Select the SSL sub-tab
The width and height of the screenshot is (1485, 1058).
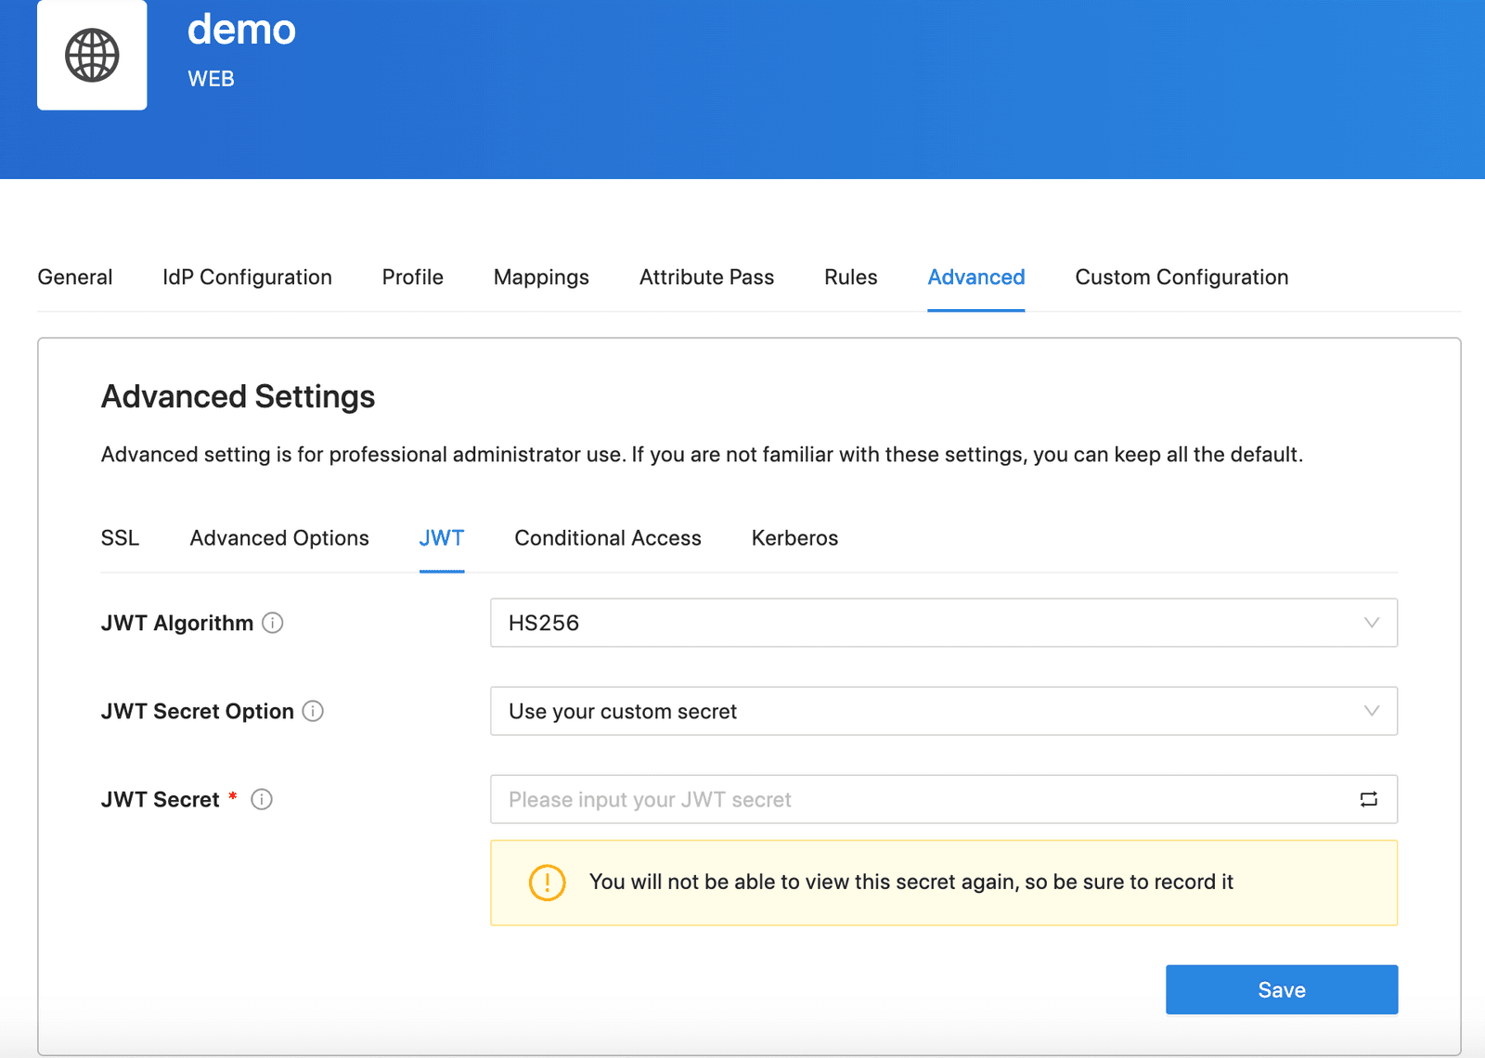coord(120,538)
